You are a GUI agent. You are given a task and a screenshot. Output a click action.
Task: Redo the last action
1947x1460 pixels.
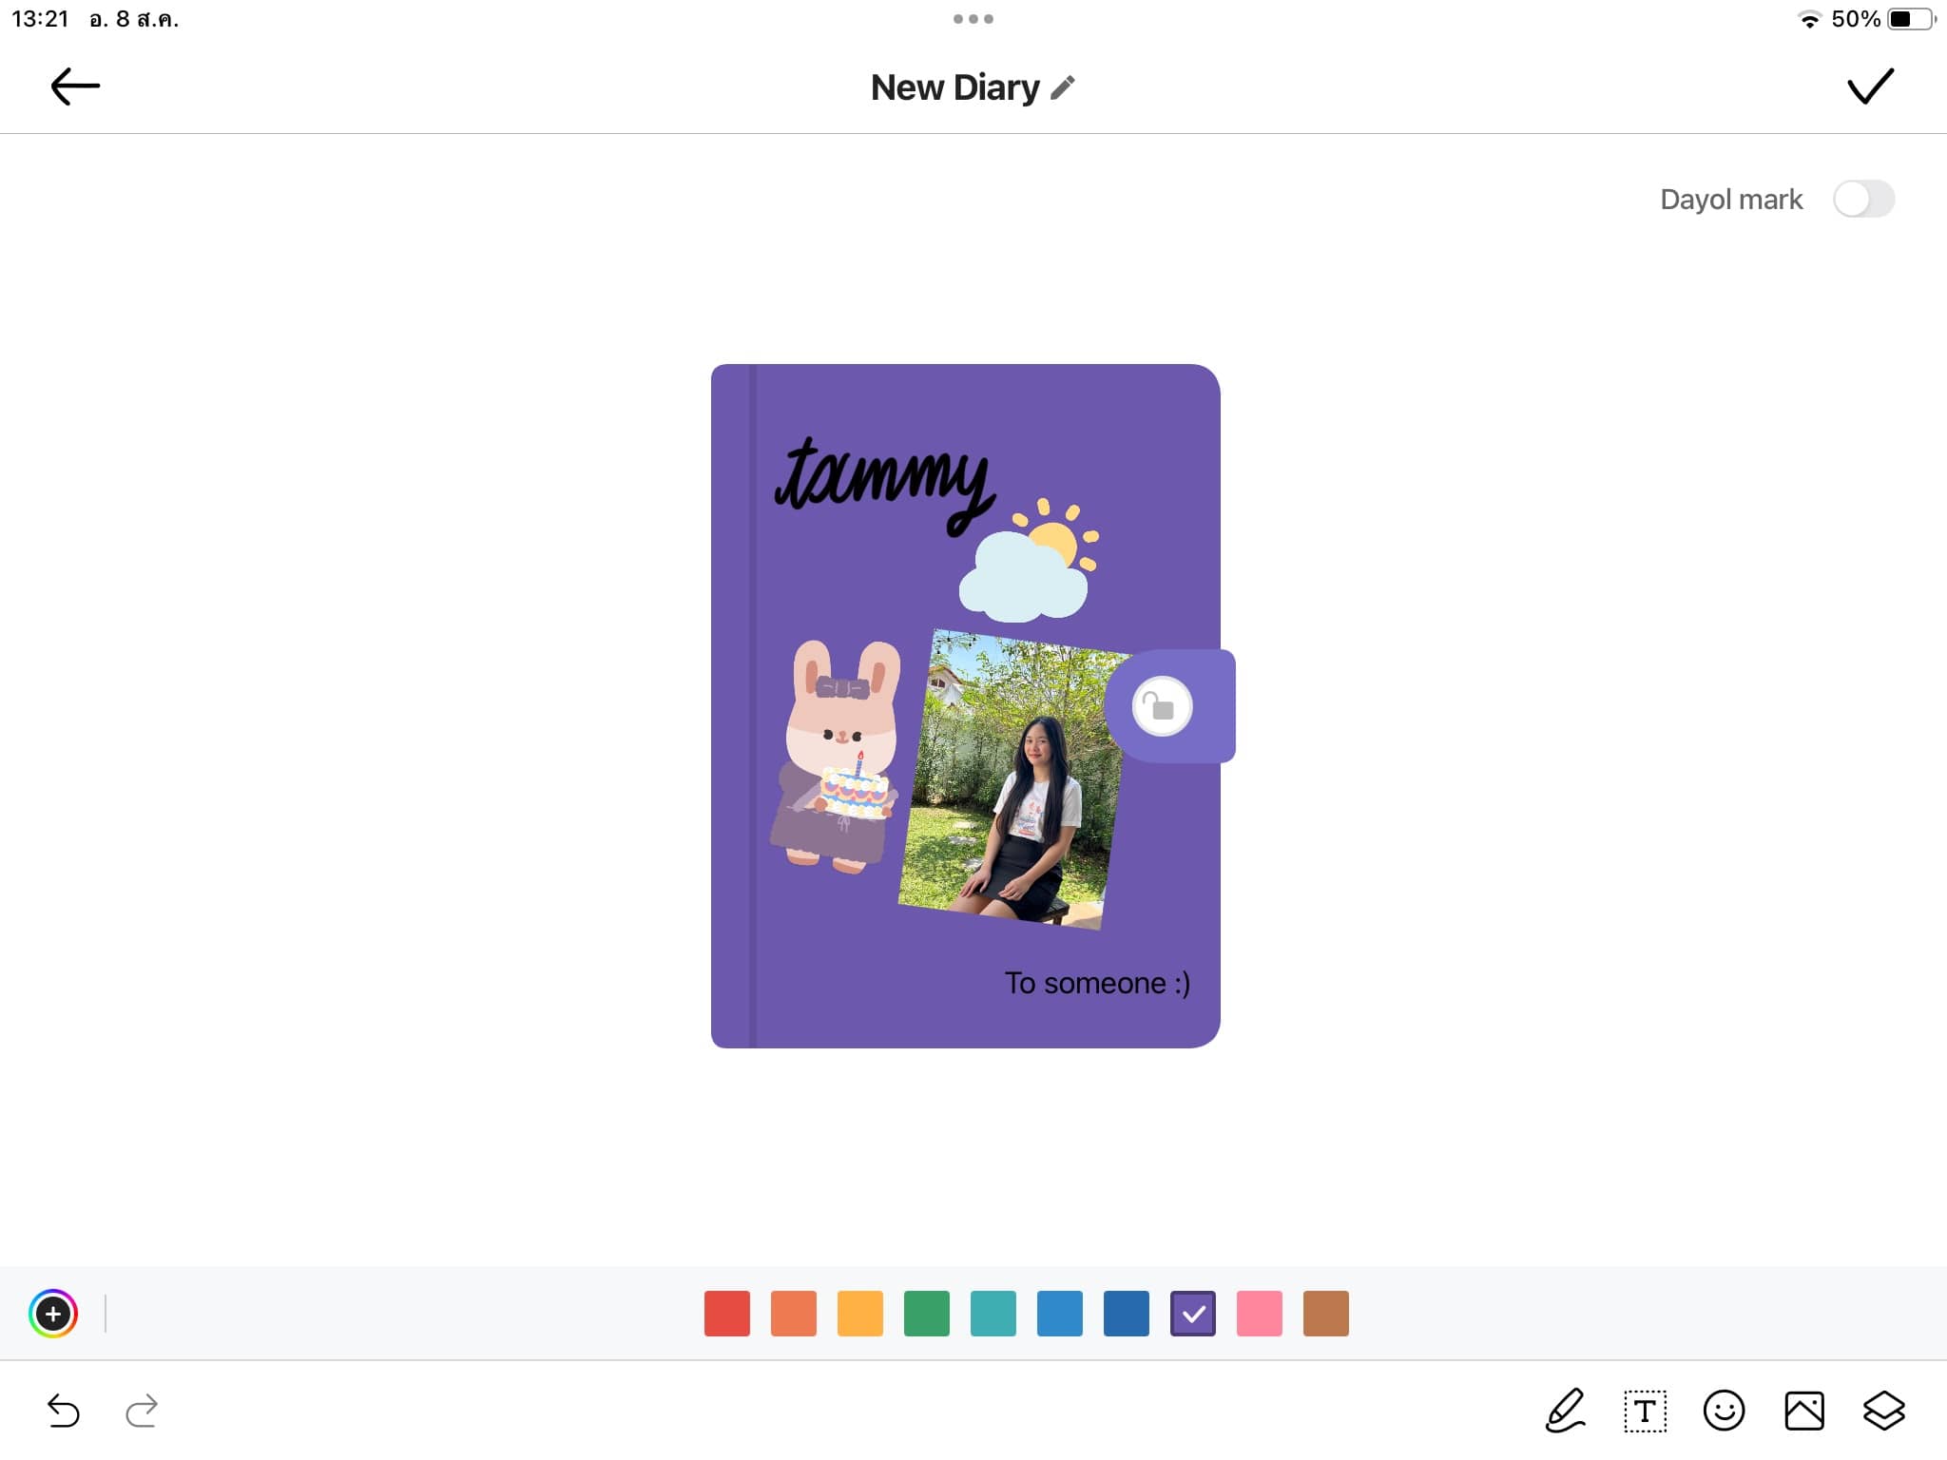point(142,1411)
